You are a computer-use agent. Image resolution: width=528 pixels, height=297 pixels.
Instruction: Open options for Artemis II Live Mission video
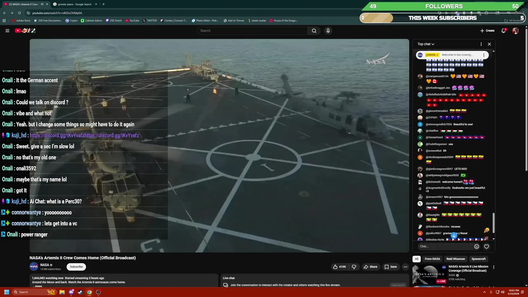click(x=493, y=267)
